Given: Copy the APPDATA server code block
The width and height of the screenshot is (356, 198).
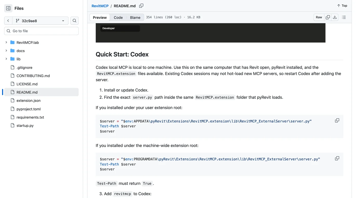Looking at the screenshot, I should (x=337, y=120).
